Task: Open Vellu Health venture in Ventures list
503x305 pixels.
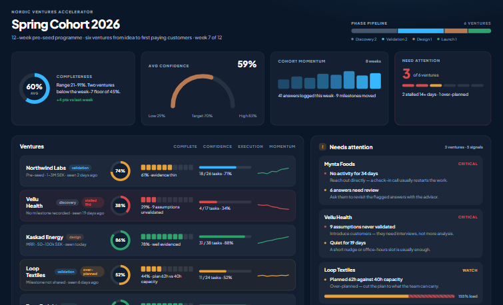Action: pos(35,202)
